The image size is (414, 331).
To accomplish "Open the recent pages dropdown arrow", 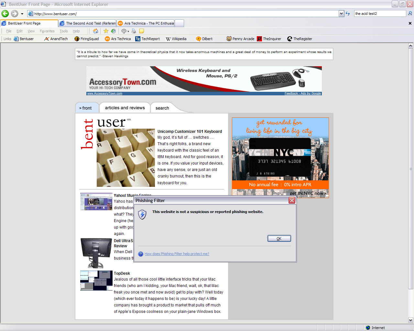I will click(22, 14).
